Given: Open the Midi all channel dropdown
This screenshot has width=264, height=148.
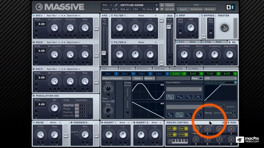Looking at the screenshot, I should point(126,9).
